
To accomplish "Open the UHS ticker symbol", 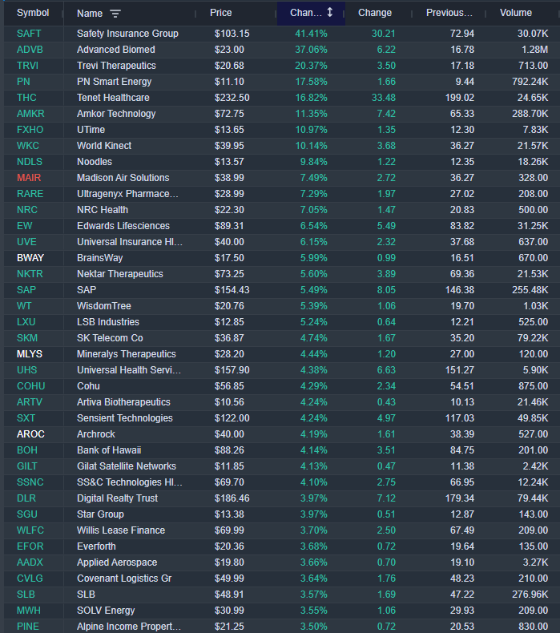I will [27, 370].
